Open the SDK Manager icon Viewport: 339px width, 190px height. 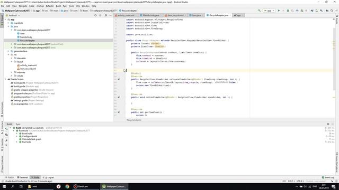pyautogui.click(x=322, y=11)
